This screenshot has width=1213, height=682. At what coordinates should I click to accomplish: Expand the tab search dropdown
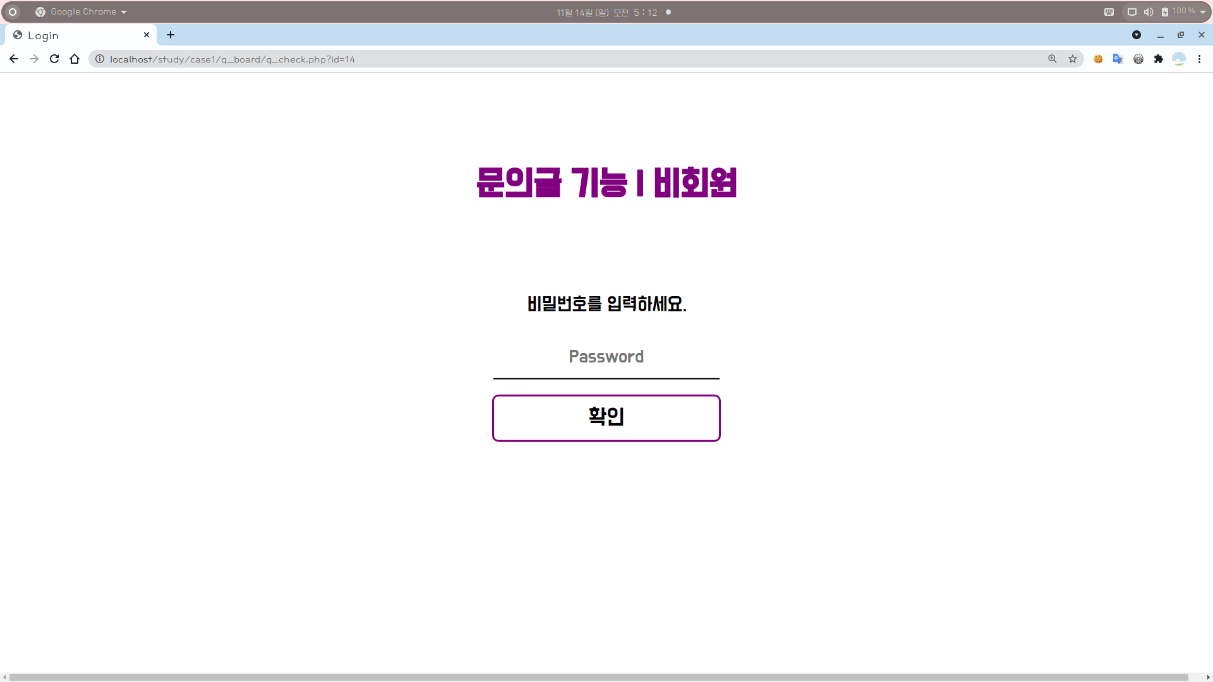tap(1137, 35)
